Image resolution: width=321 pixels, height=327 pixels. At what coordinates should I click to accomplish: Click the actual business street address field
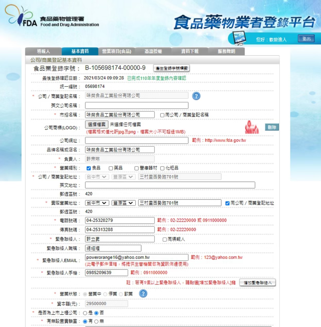click(x=180, y=203)
